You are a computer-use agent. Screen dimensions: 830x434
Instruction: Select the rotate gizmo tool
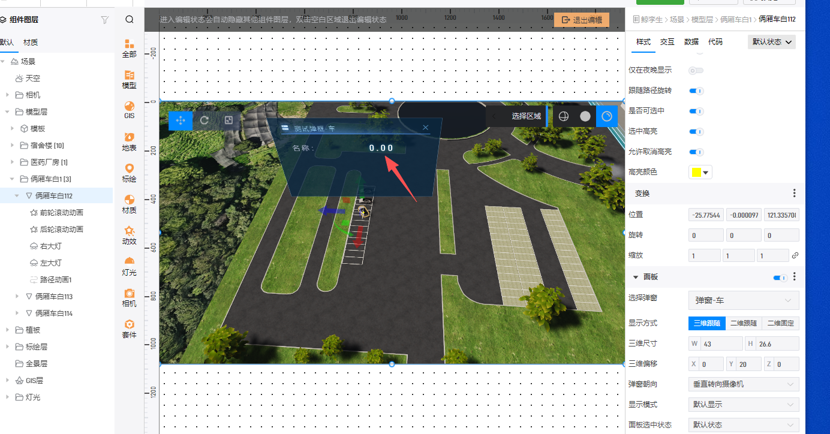205,120
